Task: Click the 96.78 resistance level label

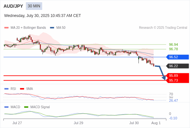Action: click(174, 49)
